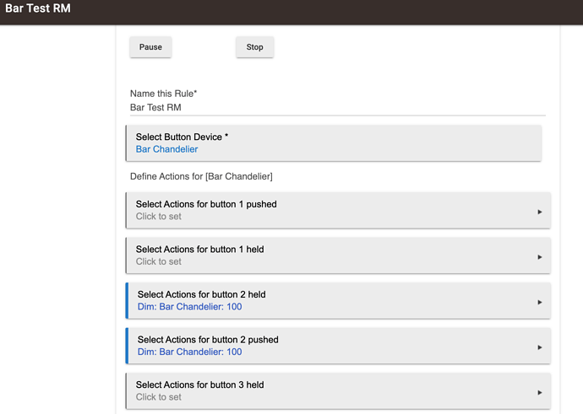The height and width of the screenshot is (414, 583).
Task: Click arrow icon for button 1 held
Action: [540, 257]
